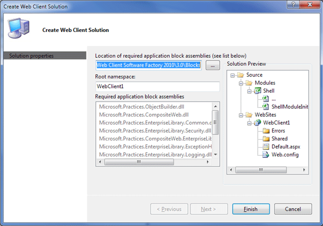Click assemblies list horizontal scrollbar thumb

coord(139,162)
